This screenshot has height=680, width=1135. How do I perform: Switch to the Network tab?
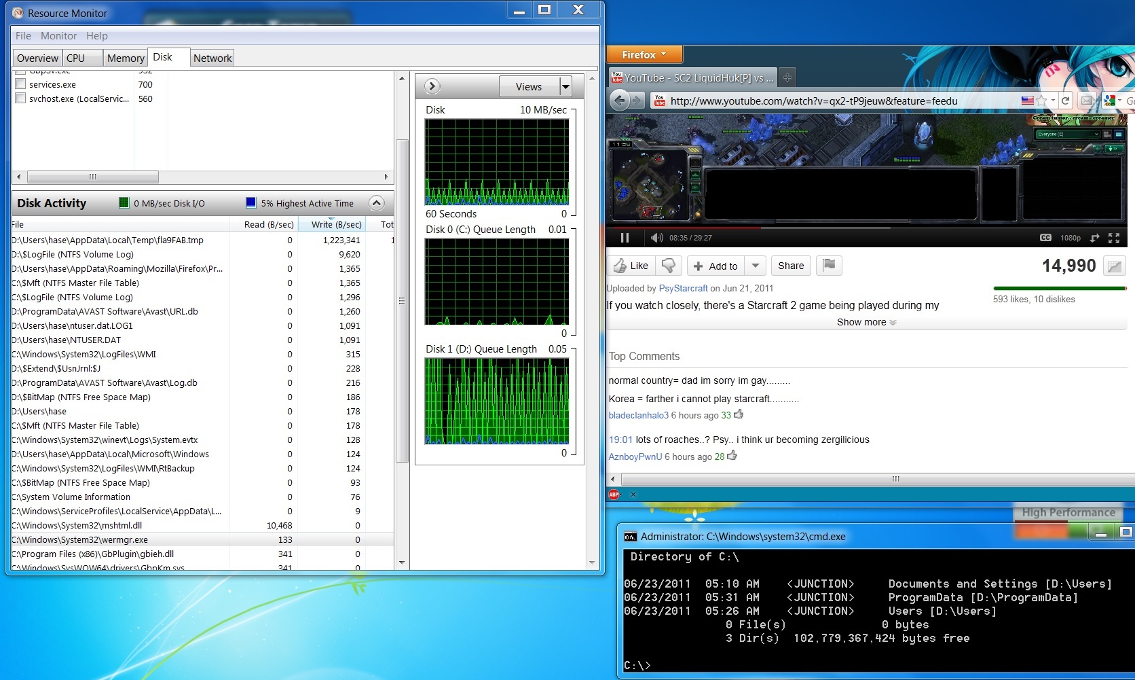pyautogui.click(x=212, y=58)
